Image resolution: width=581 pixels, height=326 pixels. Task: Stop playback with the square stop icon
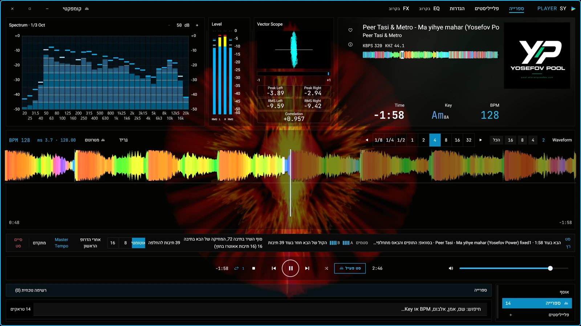(253, 268)
